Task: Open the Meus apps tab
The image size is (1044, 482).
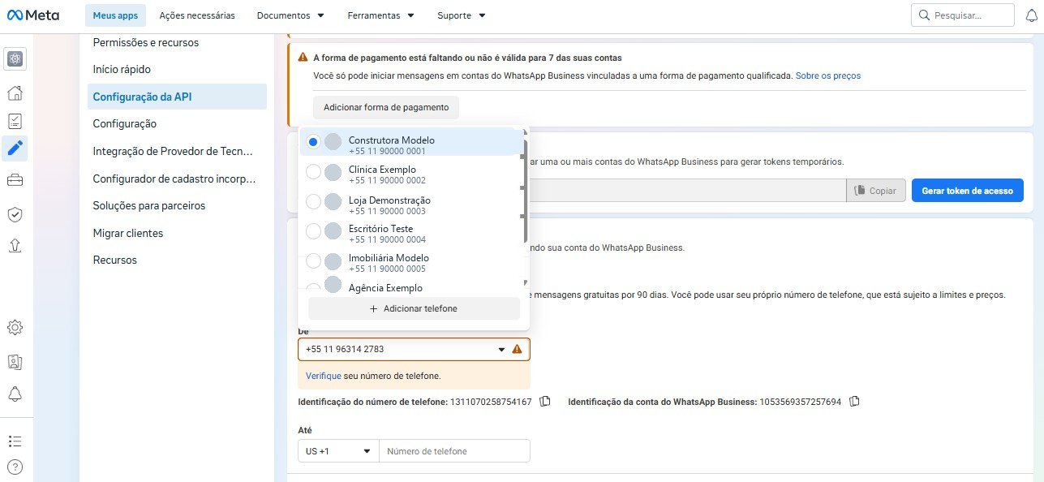Action: (115, 15)
